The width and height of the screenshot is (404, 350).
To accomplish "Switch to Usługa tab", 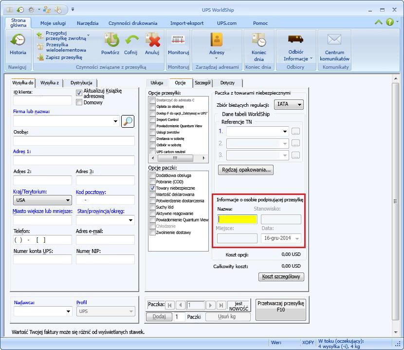I will pyautogui.click(x=157, y=83).
